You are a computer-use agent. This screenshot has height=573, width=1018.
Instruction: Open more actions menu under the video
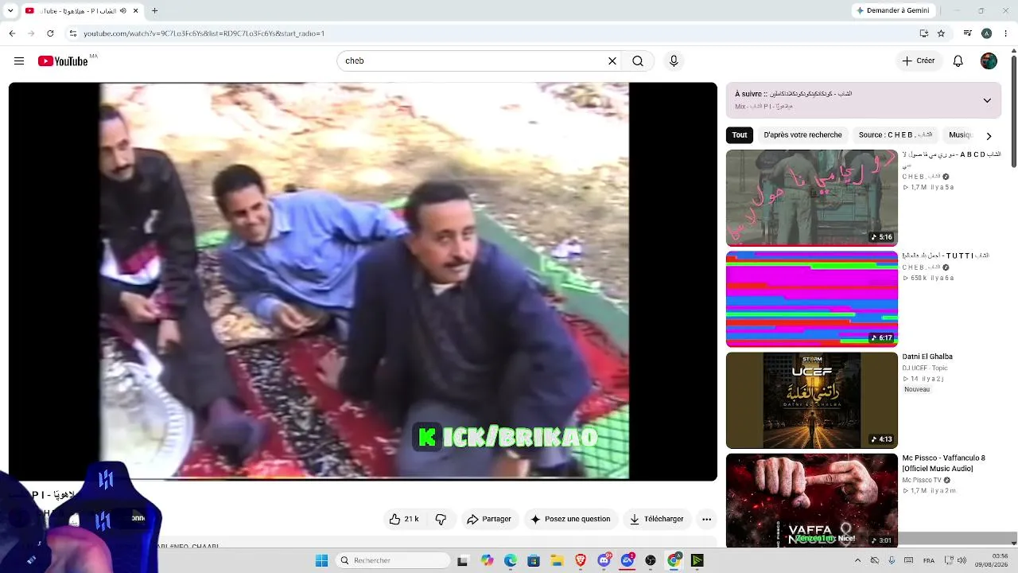[706, 519]
